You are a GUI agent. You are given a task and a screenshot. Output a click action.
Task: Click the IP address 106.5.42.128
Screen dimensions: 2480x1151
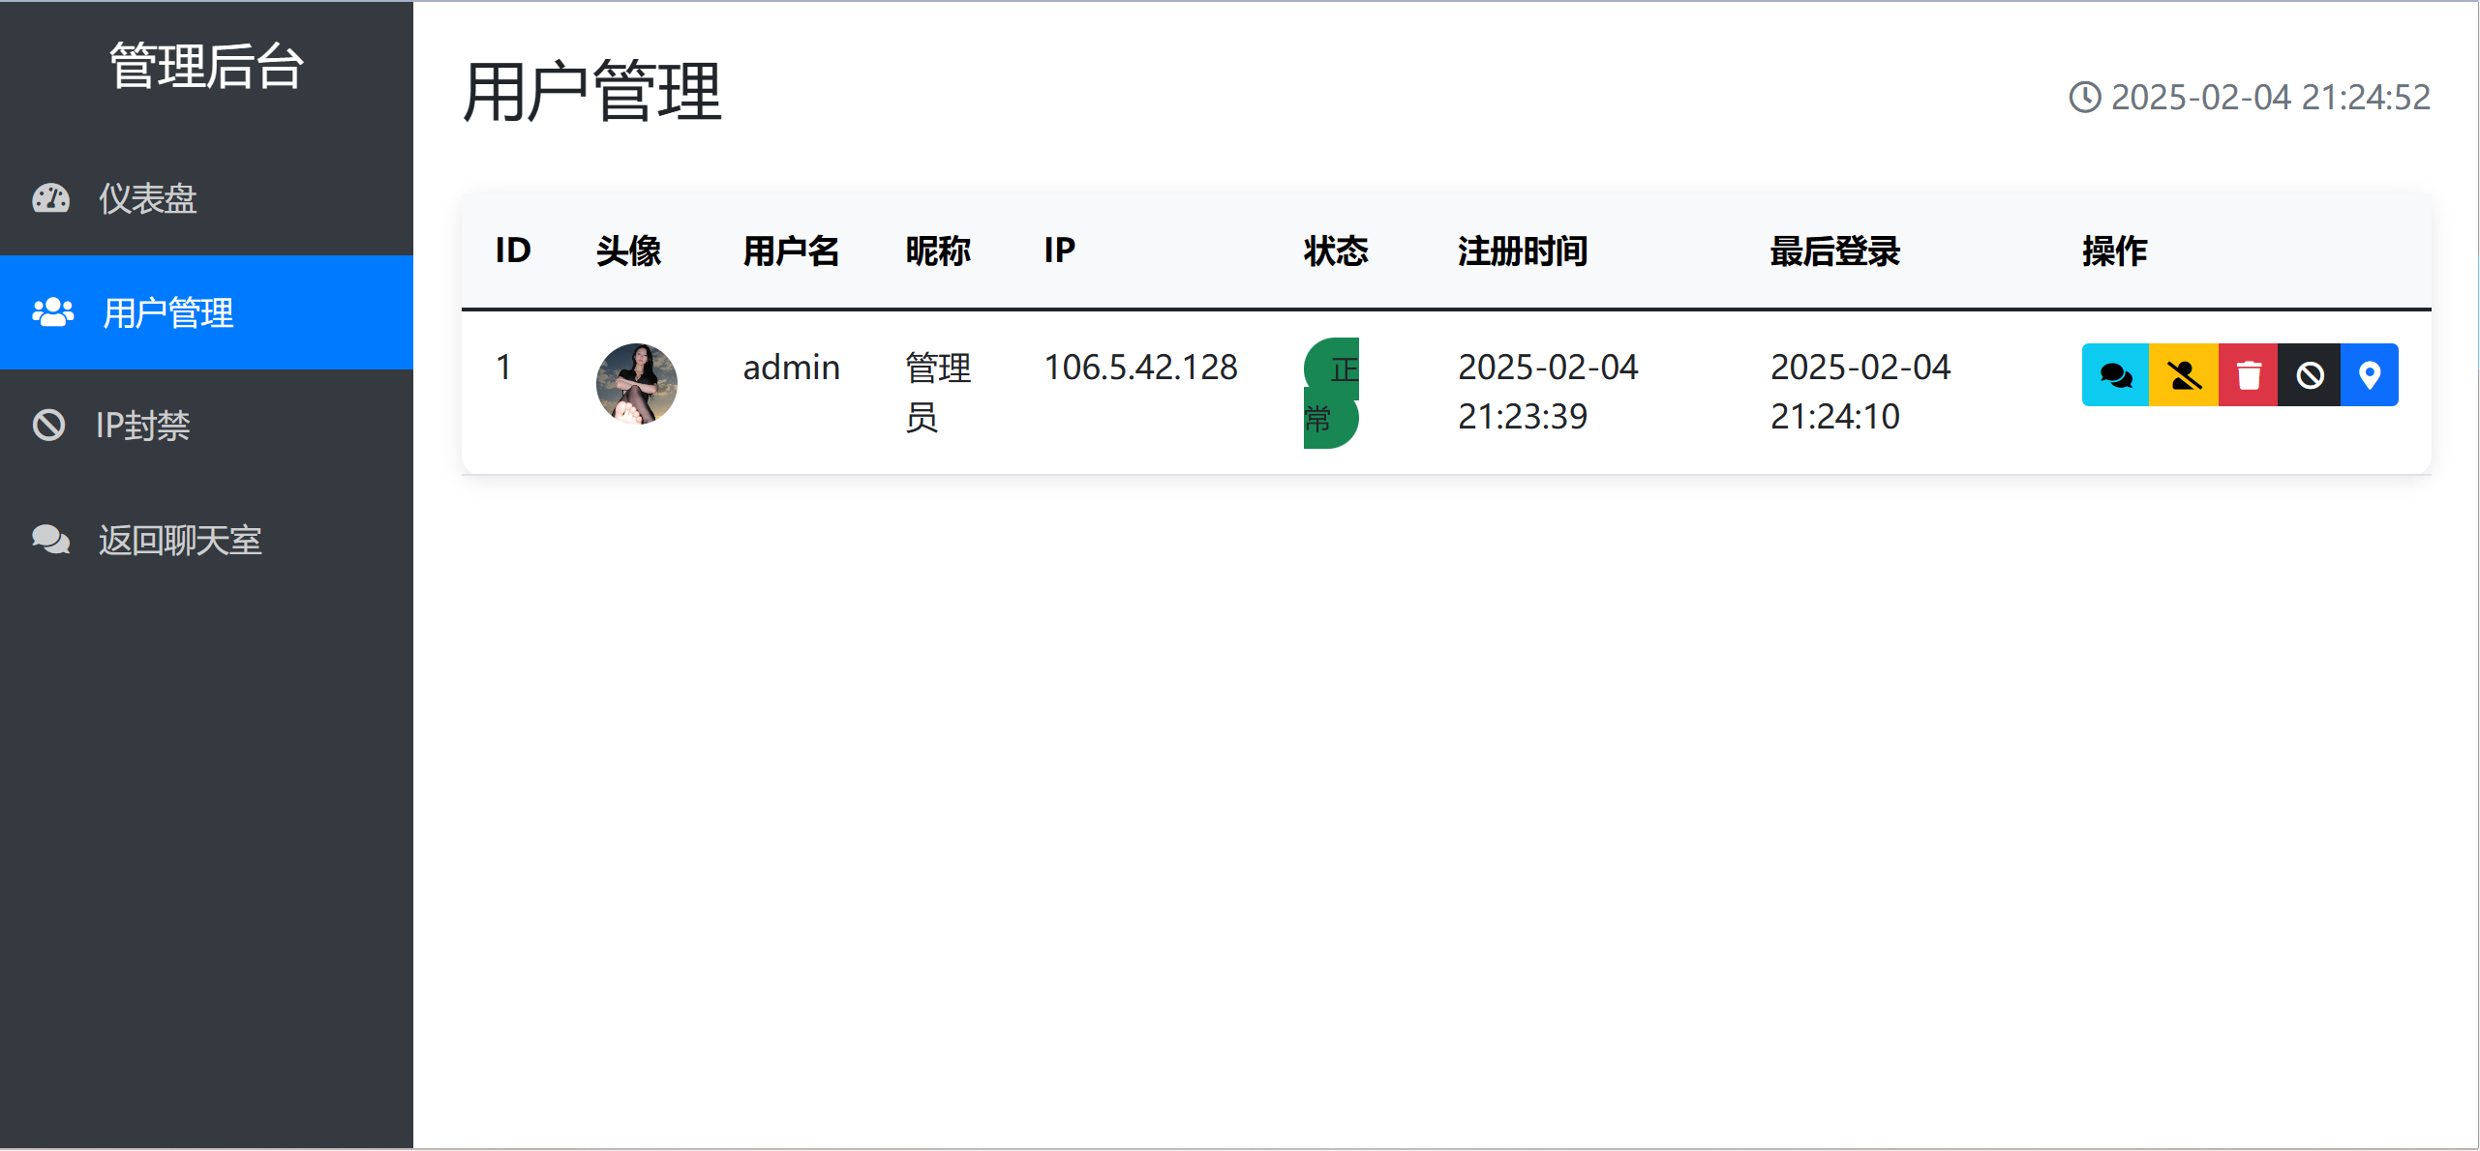click(x=1140, y=368)
